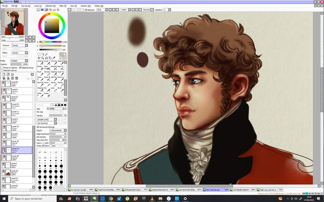Uncheck Preserve Opacity option
The image size is (324, 202).
click(2, 68)
